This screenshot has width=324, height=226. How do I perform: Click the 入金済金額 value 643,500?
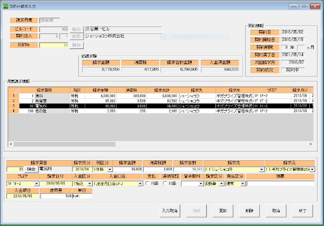click(220, 70)
